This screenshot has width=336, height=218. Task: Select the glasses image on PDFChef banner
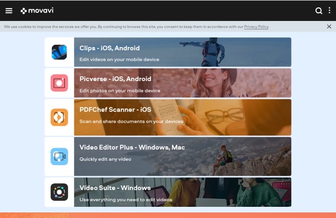tap(224, 116)
